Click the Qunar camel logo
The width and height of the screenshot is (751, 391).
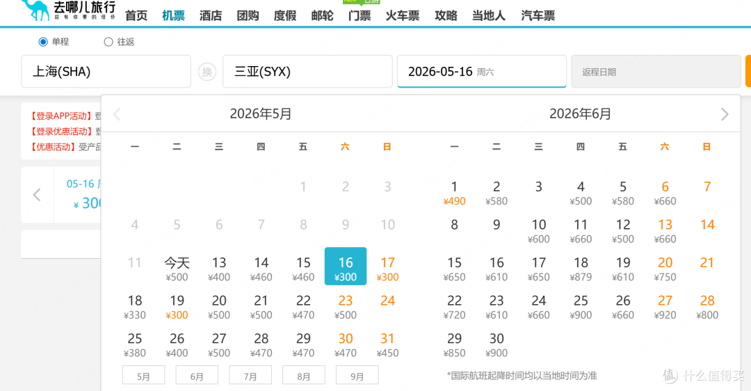coord(68,10)
